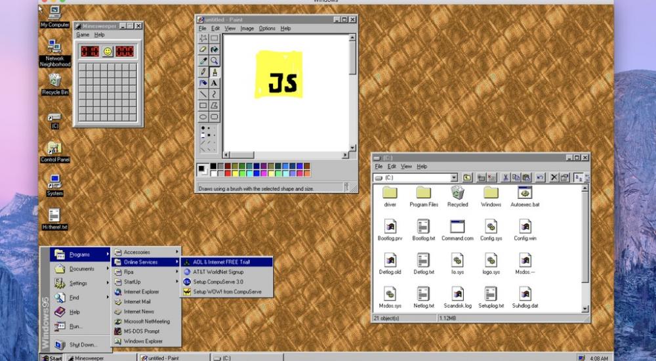Screen dimensions: 656x361
Task: Open the Windows folder in C: window
Action: (x=491, y=197)
